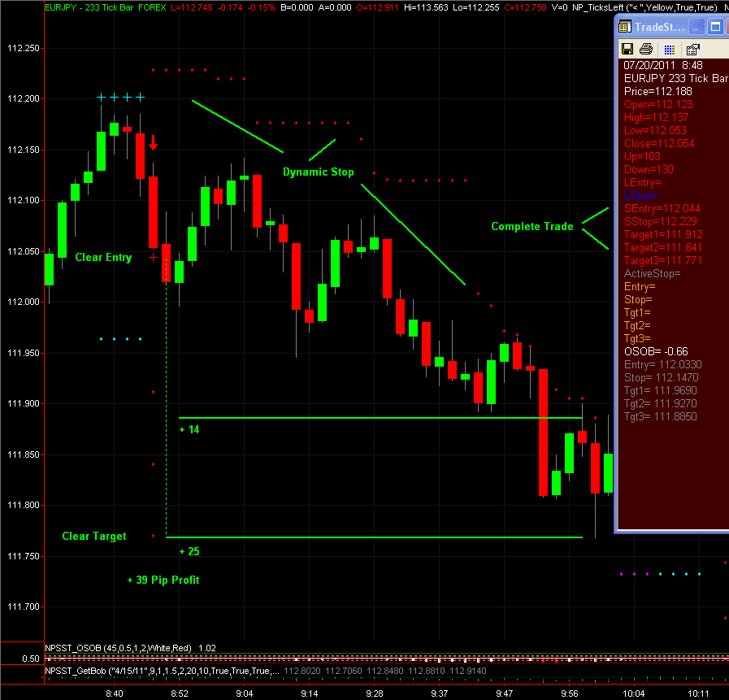
Task: Select the Clear Target text annotation
Action: point(94,537)
